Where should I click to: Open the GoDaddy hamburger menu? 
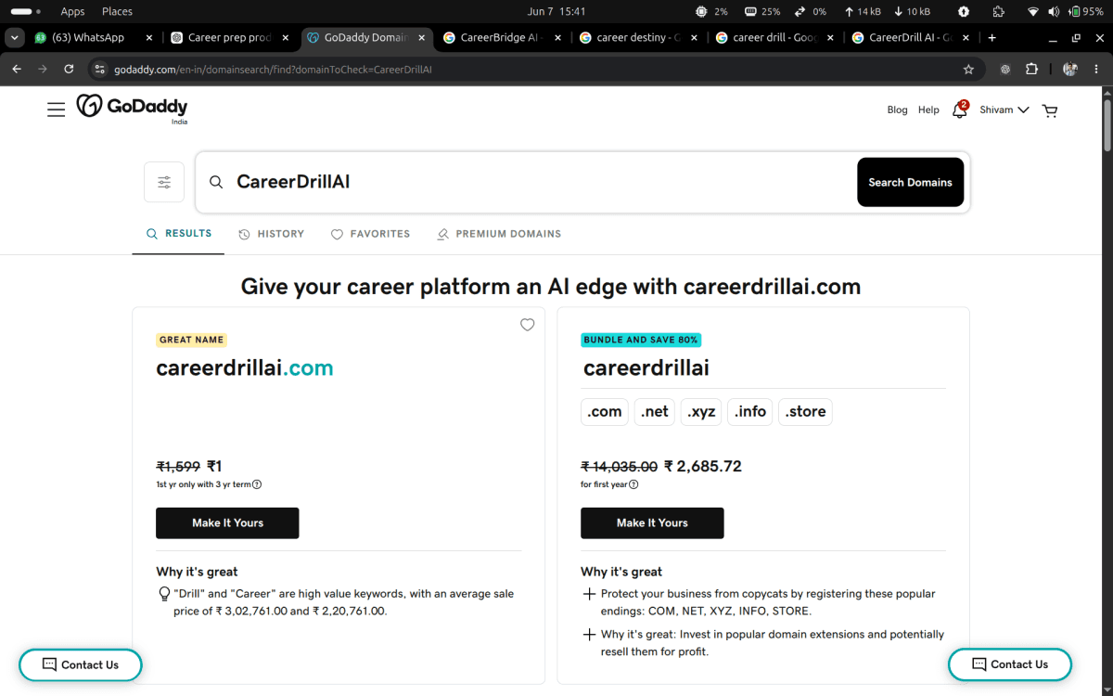tap(56, 110)
